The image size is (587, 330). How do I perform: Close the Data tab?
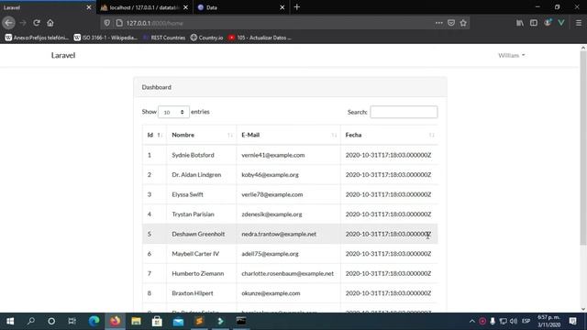click(x=282, y=7)
